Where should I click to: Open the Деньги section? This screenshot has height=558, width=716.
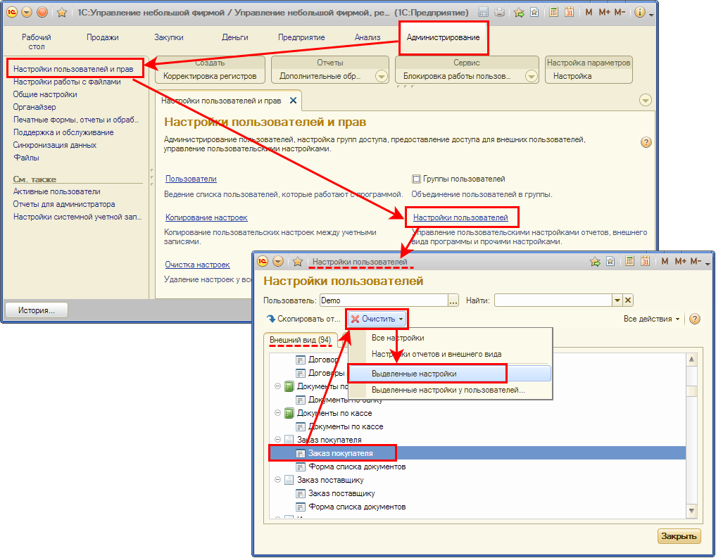(235, 37)
